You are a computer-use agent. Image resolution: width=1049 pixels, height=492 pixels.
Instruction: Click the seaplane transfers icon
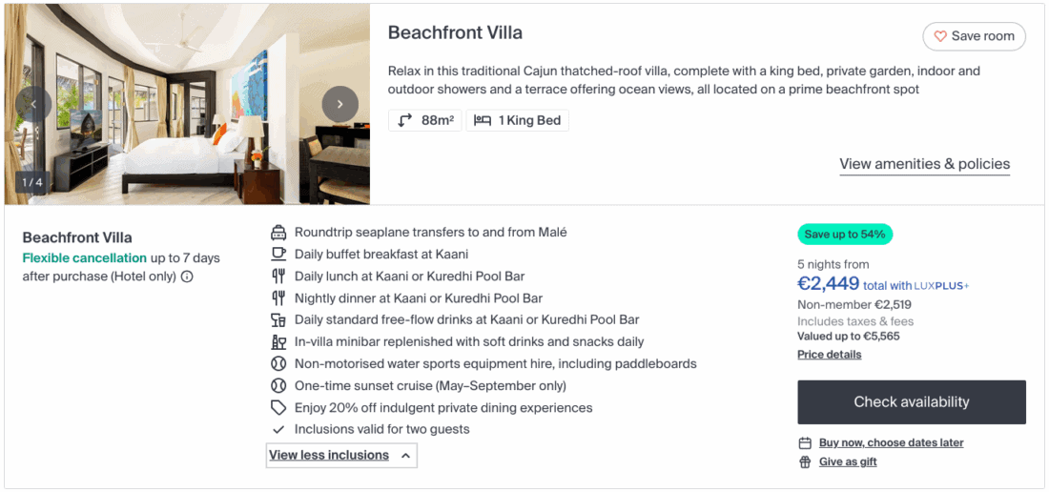278,233
